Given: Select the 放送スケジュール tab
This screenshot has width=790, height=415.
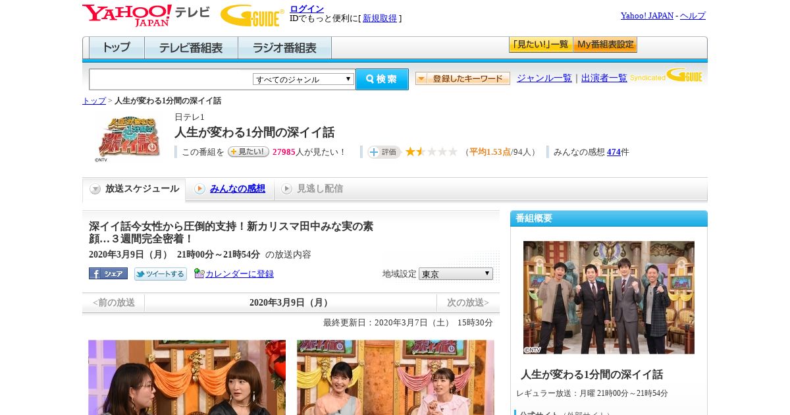Looking at the screenshot, I should 134,189.
